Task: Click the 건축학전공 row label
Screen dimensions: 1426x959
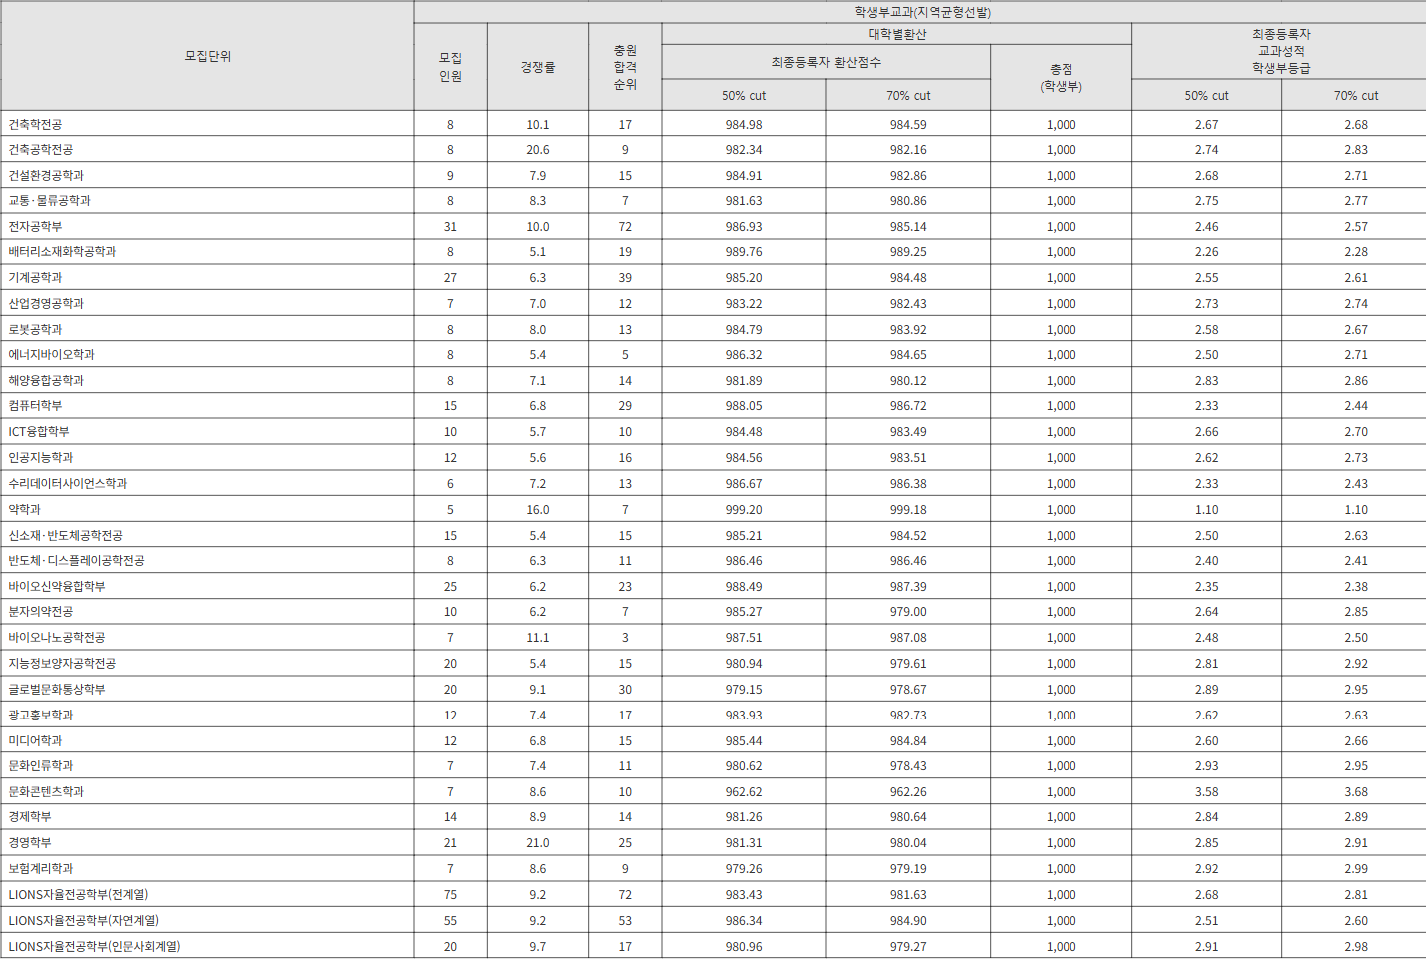Action: 36,124
